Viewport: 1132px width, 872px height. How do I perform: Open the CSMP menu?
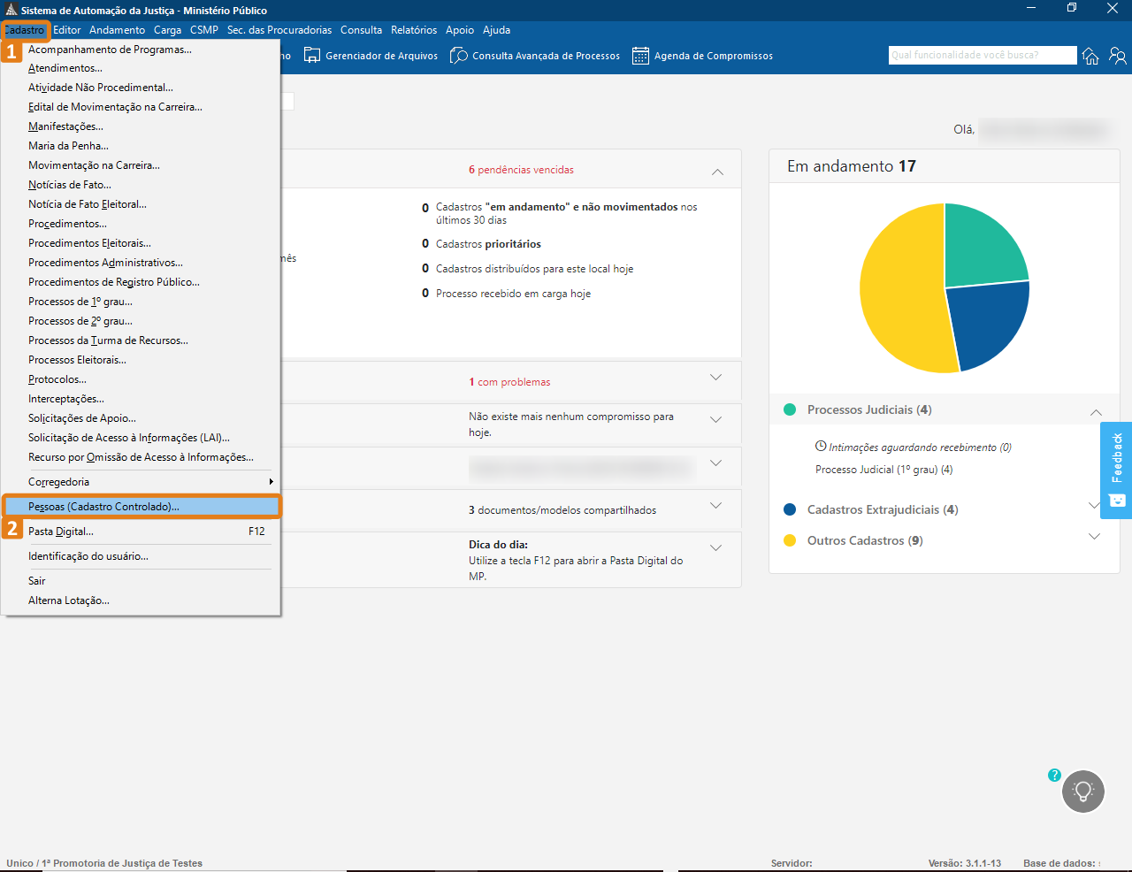click(x=204, y=30)
